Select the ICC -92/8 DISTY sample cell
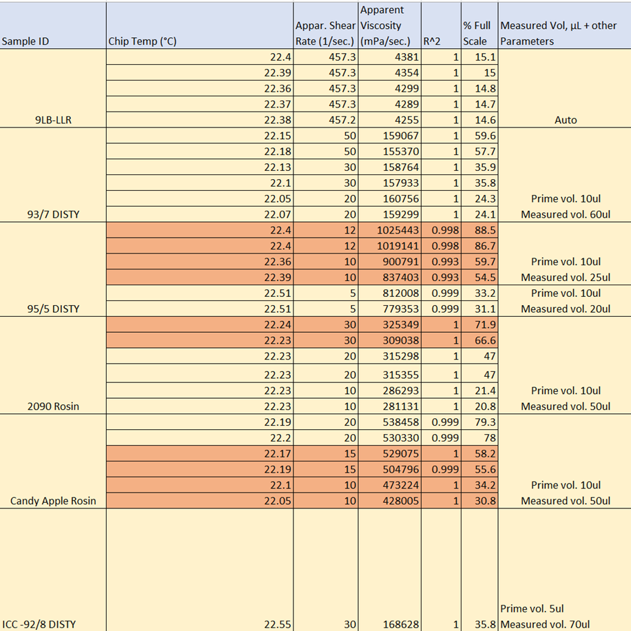Image resolution: width=631 pixels, height=631 pixels. coord(53,570)
